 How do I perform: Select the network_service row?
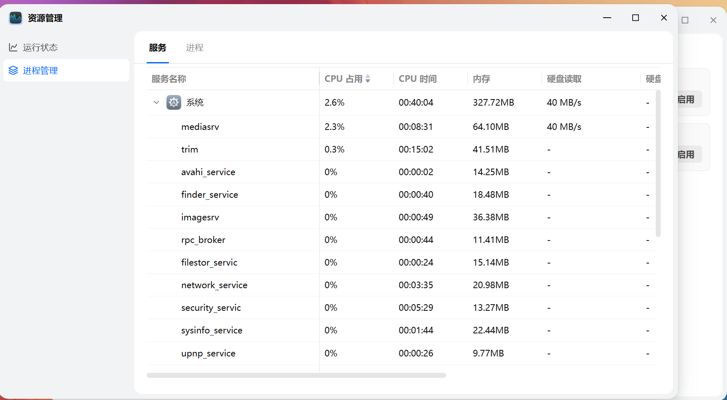pos(401,285)
